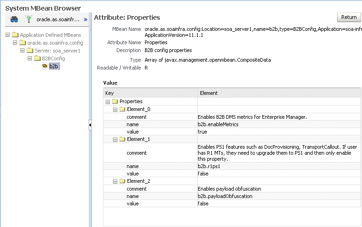
Task: Click the green filter funnel icon
Action: 29,19
